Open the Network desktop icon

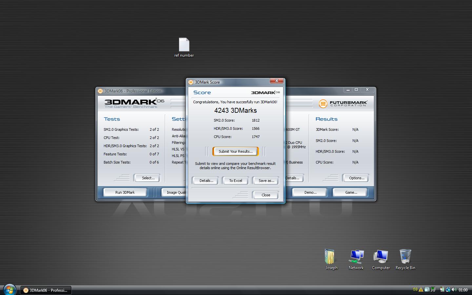point(356,259)
